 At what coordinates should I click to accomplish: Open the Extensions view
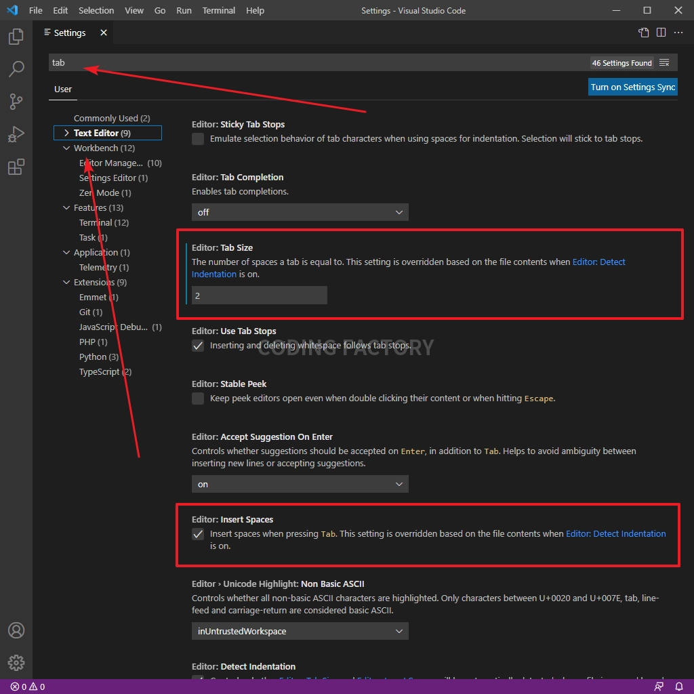pos(16,167)
